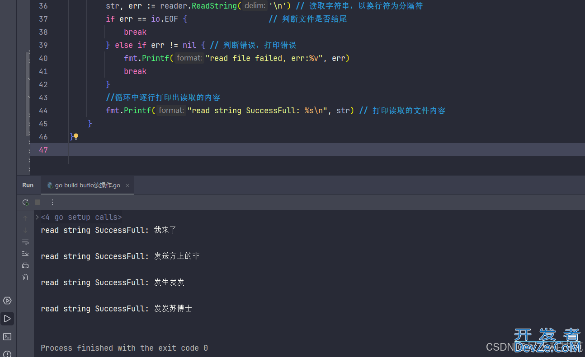
Task: Click output line ending with '发送方上的非'
Action: 120,256
